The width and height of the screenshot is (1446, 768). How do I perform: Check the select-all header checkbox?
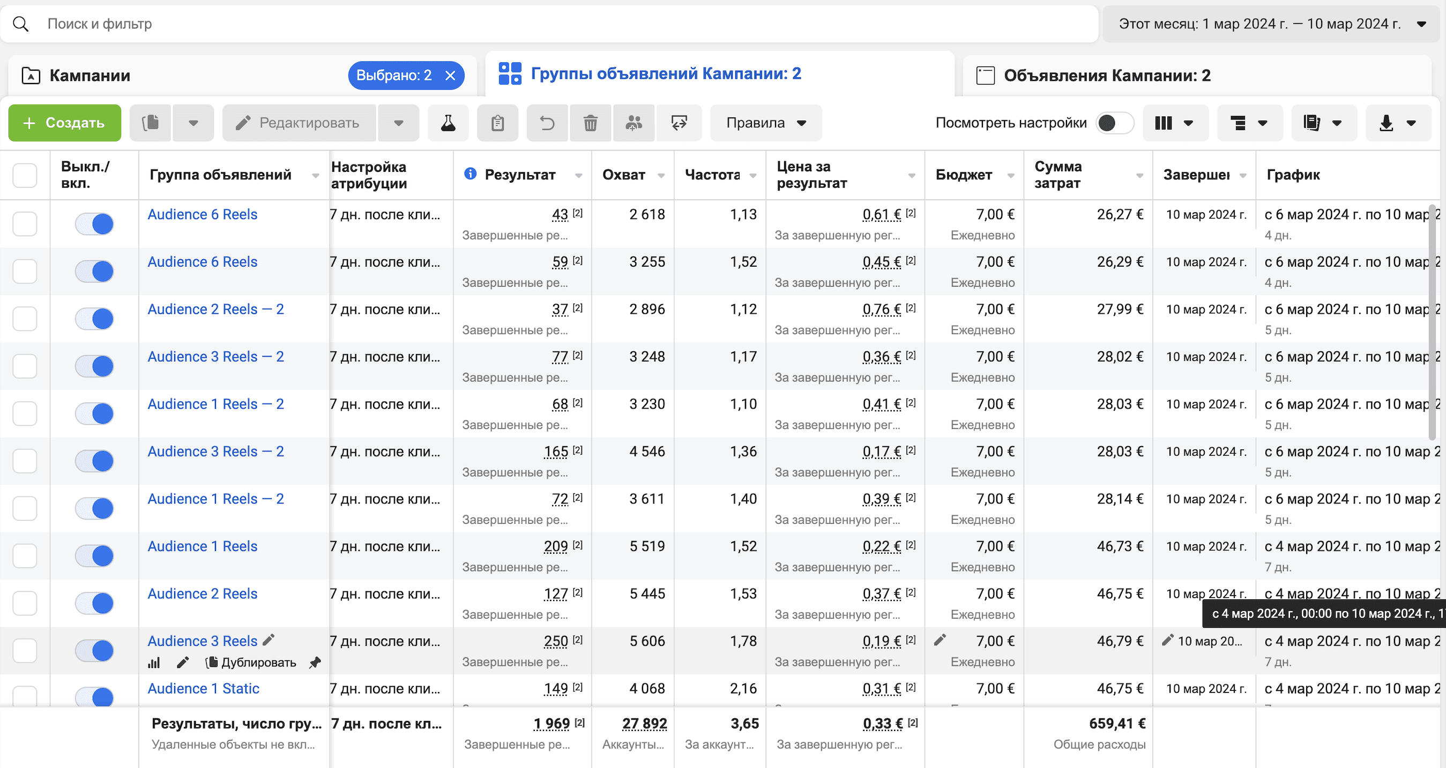click(x=25, y=175)
